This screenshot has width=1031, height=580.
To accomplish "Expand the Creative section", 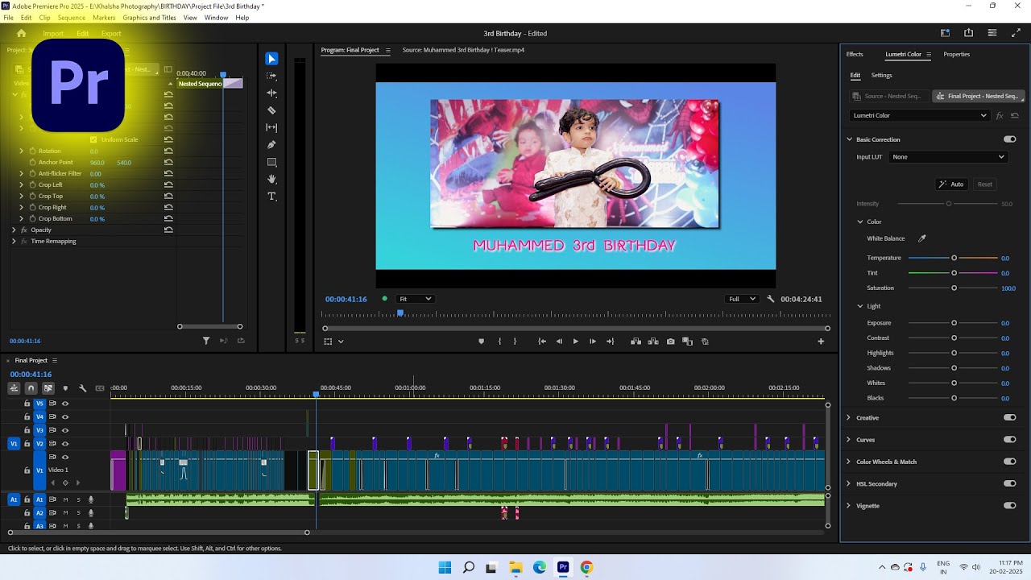I will 848,417.
